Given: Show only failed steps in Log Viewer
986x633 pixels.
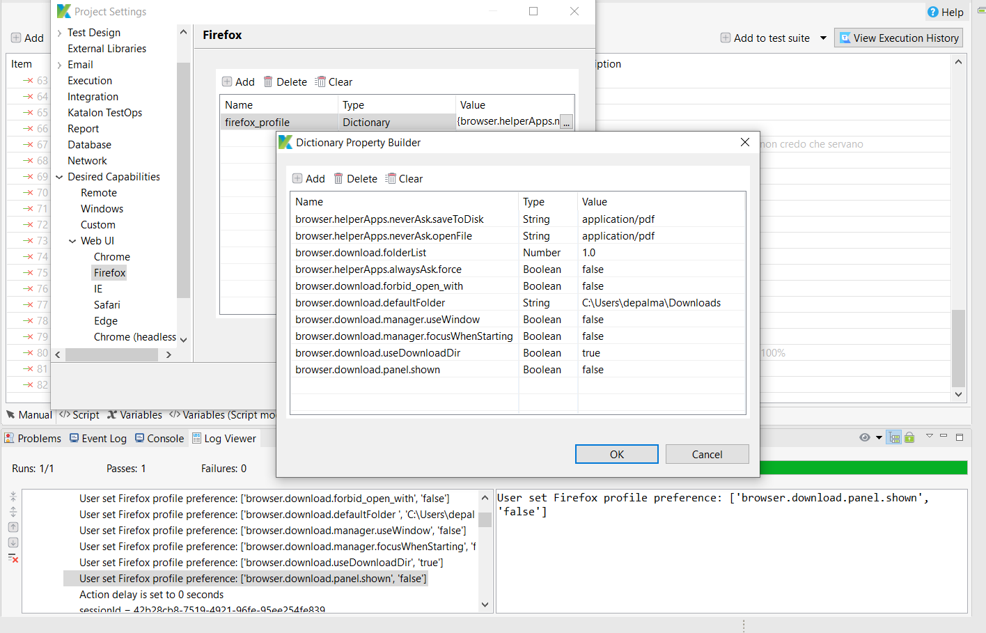Looking at the screenshot, I should coord(13,558).
